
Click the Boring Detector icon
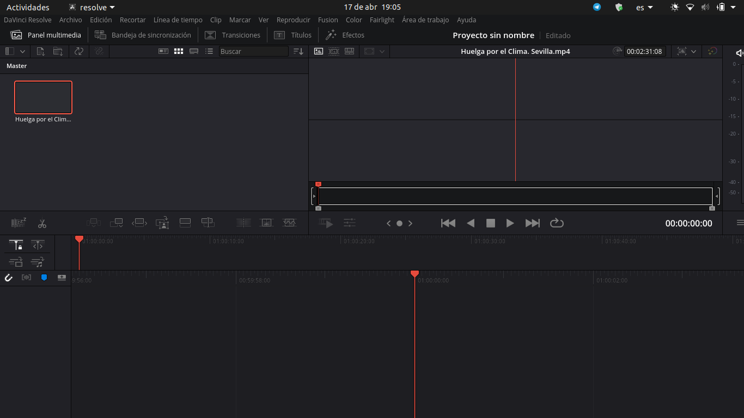coord(19,223)
